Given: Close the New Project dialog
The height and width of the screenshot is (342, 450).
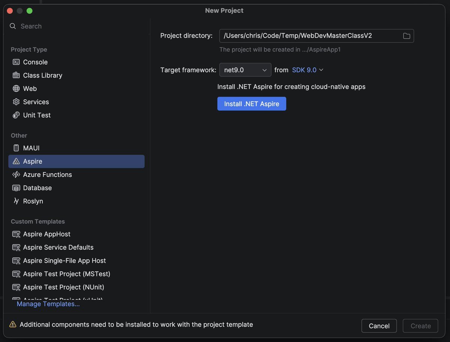Looking at the screenshot, I should pyautogui.click(x=10, y=11).
